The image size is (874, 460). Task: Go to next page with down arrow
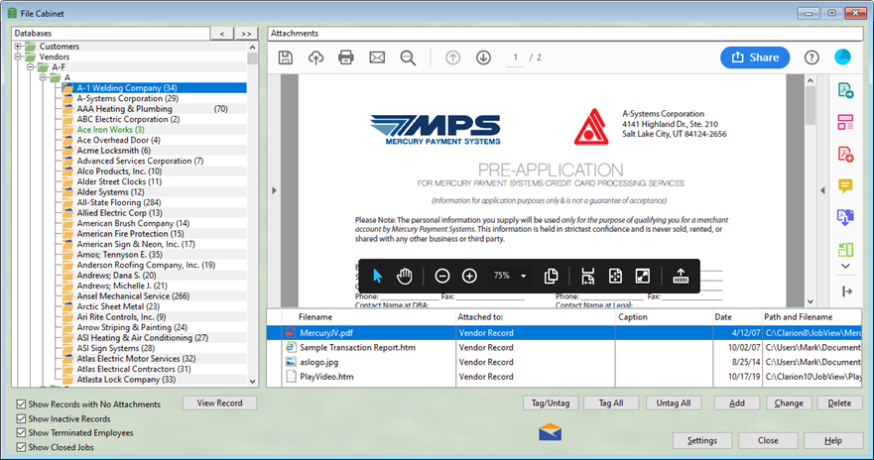pyautogui.click(x=484, y=57)
